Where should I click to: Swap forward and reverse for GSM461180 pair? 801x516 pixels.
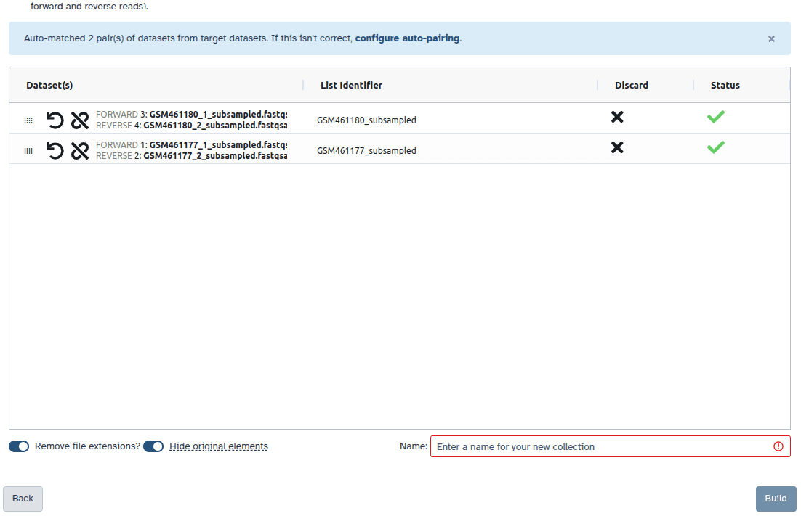tap(55, 120)
